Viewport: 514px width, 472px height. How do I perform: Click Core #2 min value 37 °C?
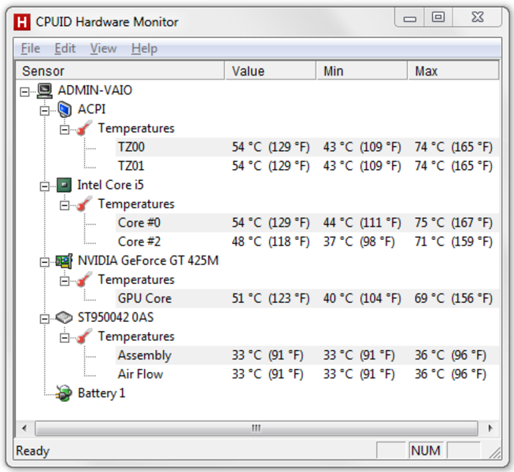click(x=359, y=242)
